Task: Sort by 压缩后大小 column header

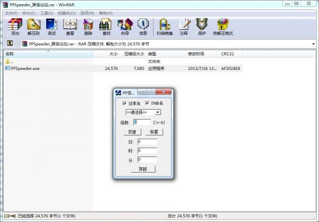Action: click(132, 54)
